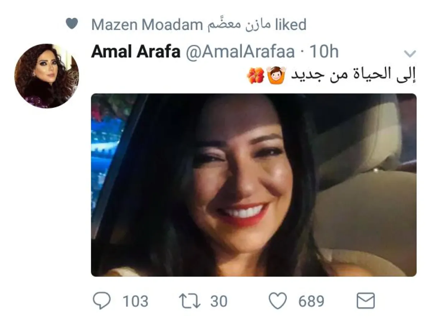Like the tweet with the heart icon
431x324 pixels.
tap(278, 301)
